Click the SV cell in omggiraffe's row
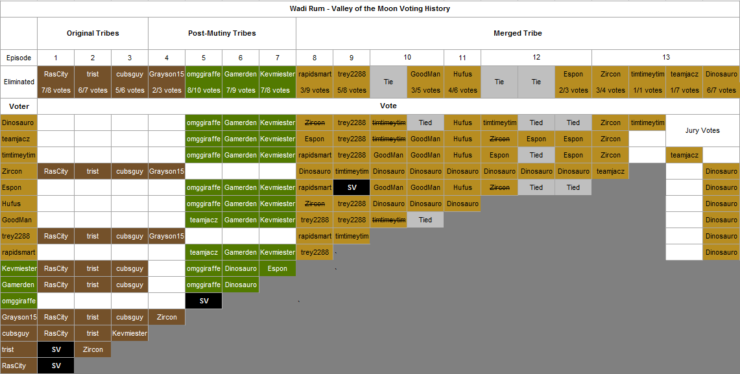 point(204,301)
